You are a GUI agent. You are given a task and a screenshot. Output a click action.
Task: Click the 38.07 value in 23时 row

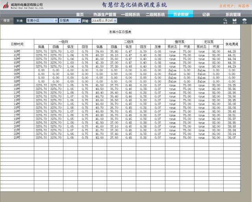[x=232, y=138]
